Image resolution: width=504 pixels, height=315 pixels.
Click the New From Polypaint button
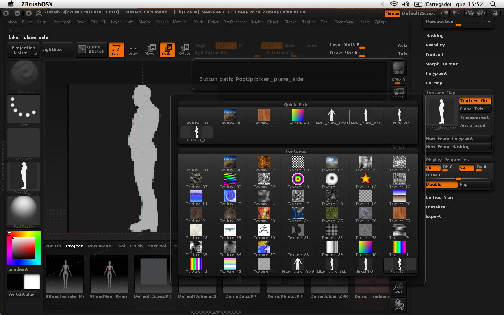click(x=458, y=139)
